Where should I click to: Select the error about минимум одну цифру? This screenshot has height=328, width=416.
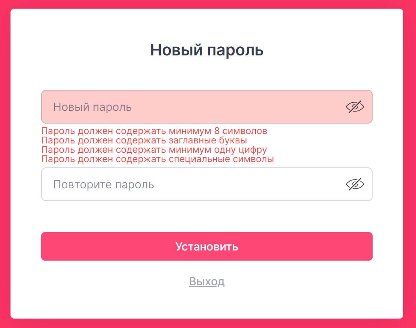tap(154, 150)
